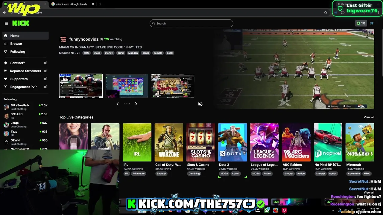
Task: Bookmark this page with the star icon
Action: pos(326,13)
